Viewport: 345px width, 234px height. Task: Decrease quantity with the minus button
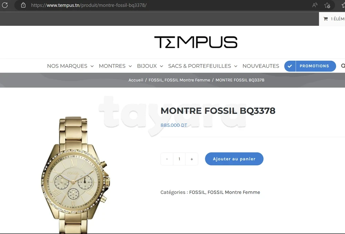pyautogui.click(x=167, y=159)
